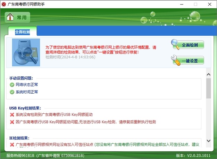Open the 常用 home tab
Screen dimensions: 217x159
point(17,17)
